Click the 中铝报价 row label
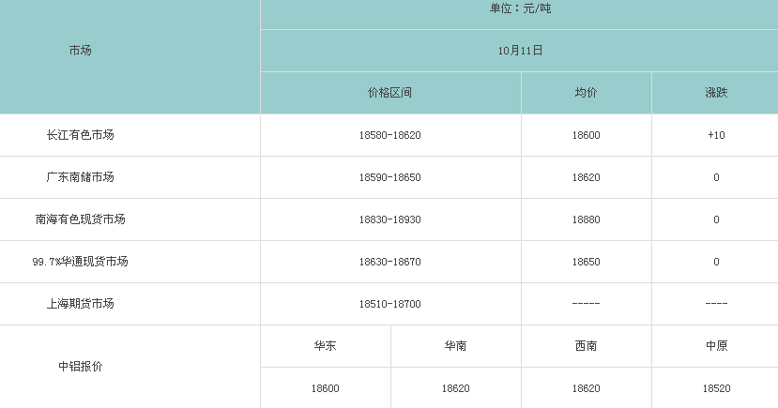This screenshot has width=778, height=408. 80,367
